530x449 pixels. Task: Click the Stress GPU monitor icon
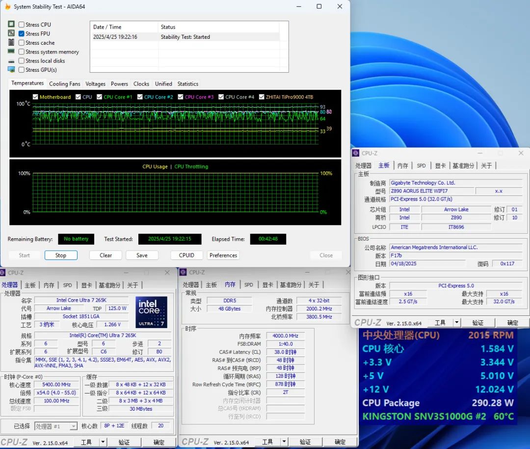(x=11, y=69)
